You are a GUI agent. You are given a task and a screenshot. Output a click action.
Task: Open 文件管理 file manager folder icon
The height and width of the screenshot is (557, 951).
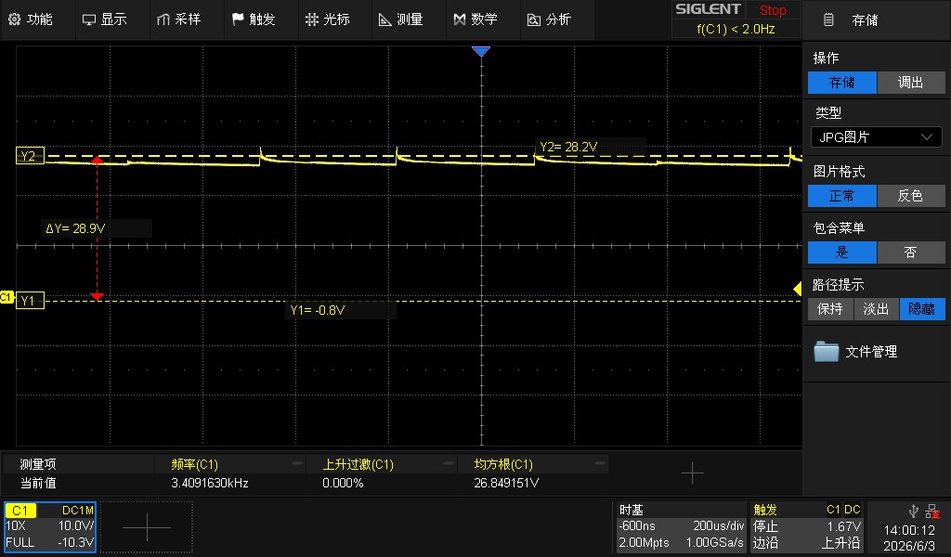[826, 352]
